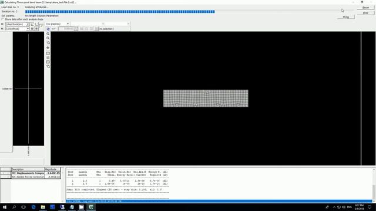
Task: Click the Step completed elapsed CPU log line
Action: (x=115, y=189)
